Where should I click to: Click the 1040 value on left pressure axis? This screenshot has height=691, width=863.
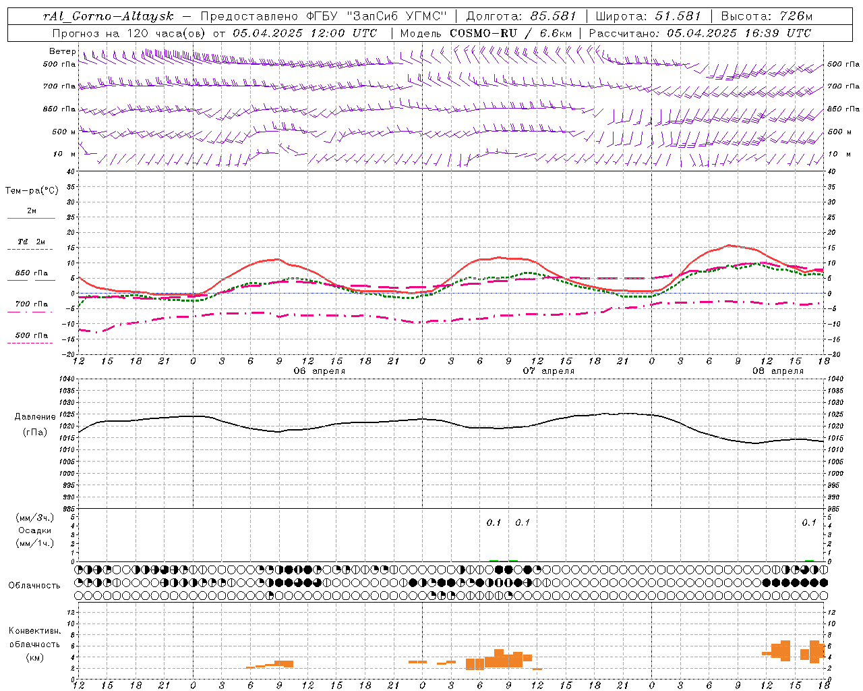67,379
